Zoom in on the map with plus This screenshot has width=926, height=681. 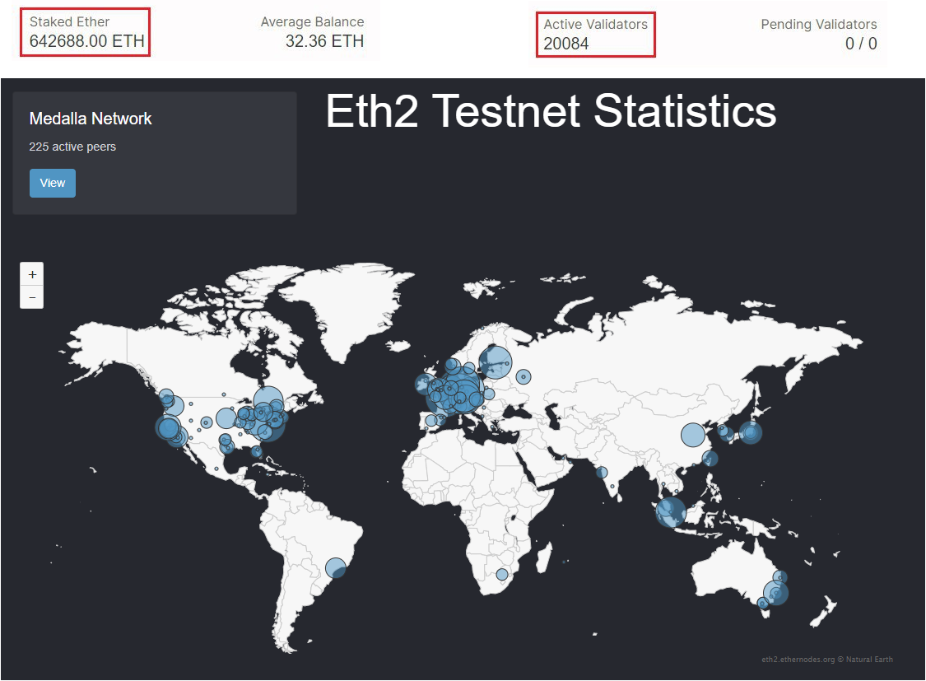[32, 274]
